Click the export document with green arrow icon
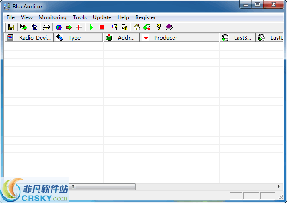 [x=23, y=27]
